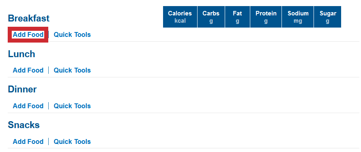Open Quick Tools under Dinner
This screenshot has height=152, width=361.
click(72, 106)
